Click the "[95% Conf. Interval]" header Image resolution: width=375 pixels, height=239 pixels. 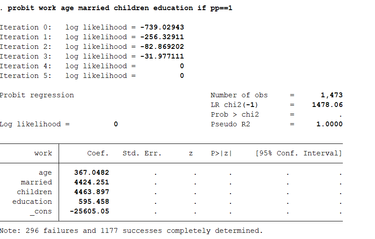298,153
